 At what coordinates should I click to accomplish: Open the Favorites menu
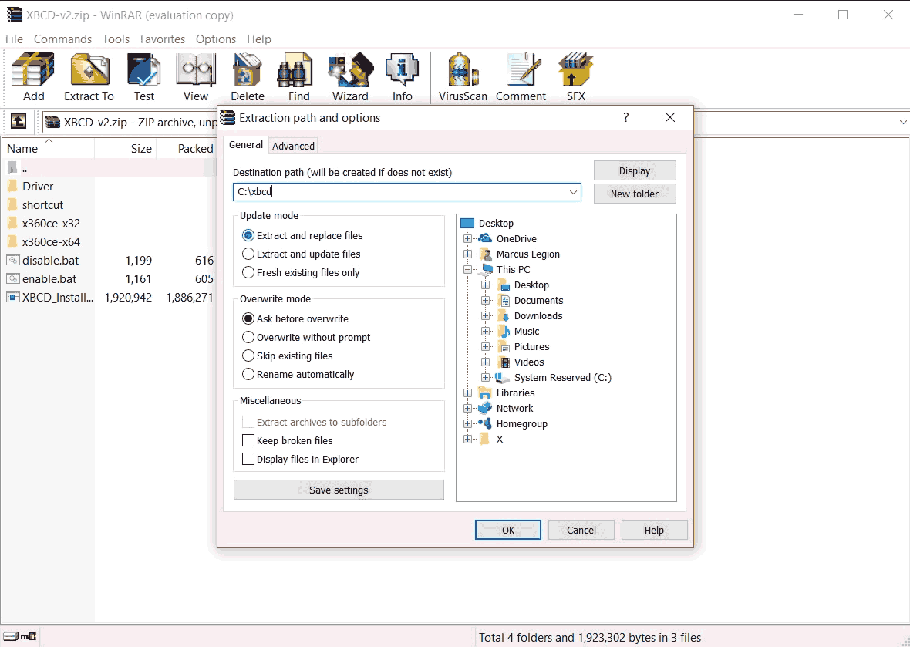click(x=163, y=39)
